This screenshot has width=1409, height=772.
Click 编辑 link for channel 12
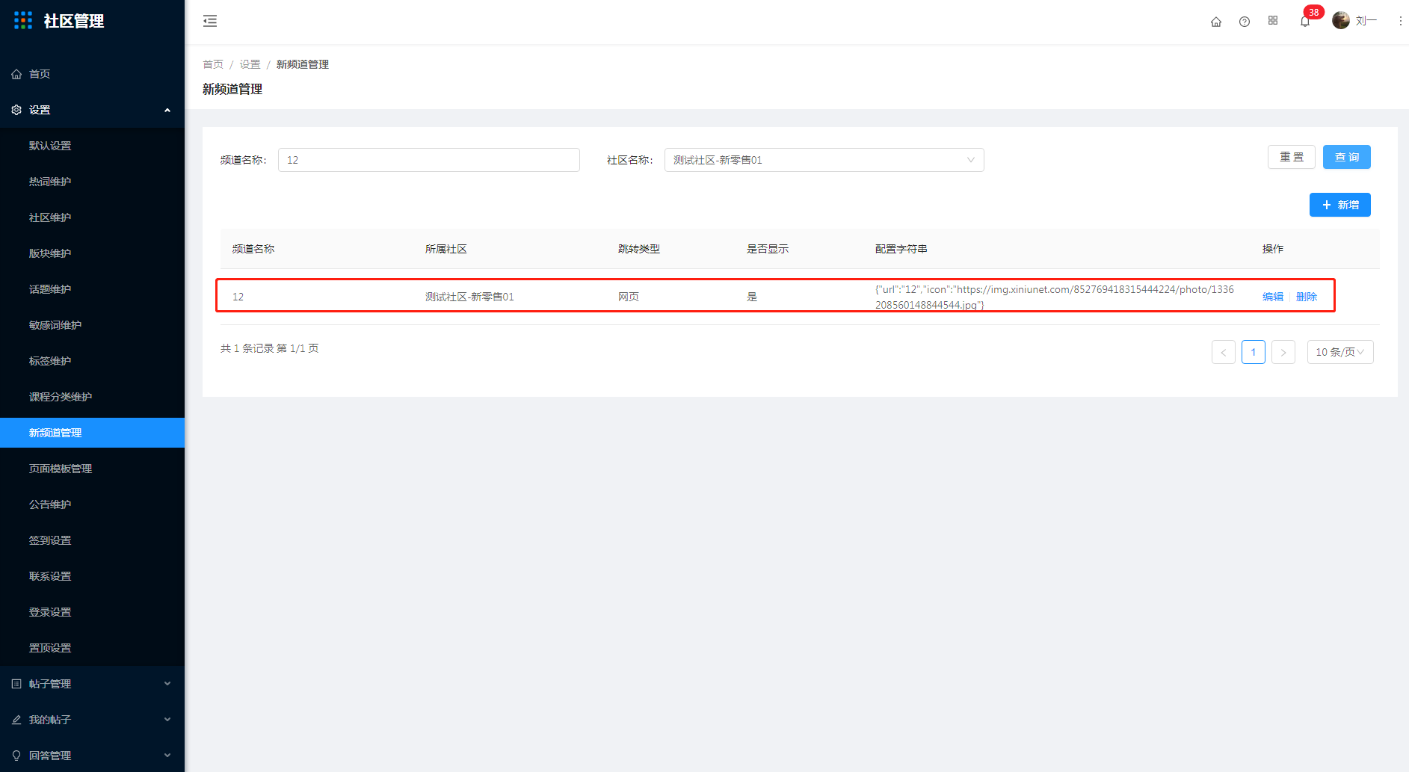tap(1273, 297)
